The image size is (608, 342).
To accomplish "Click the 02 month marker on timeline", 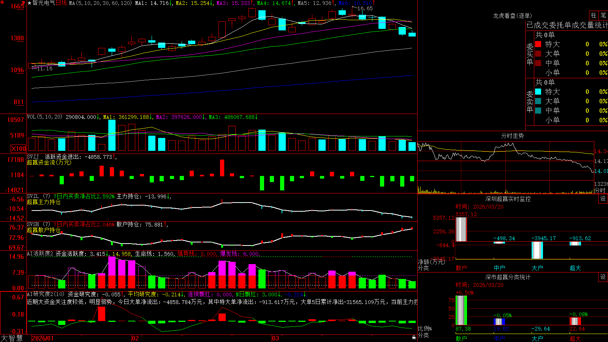I will pyautogui.click(x=135, y=338).
